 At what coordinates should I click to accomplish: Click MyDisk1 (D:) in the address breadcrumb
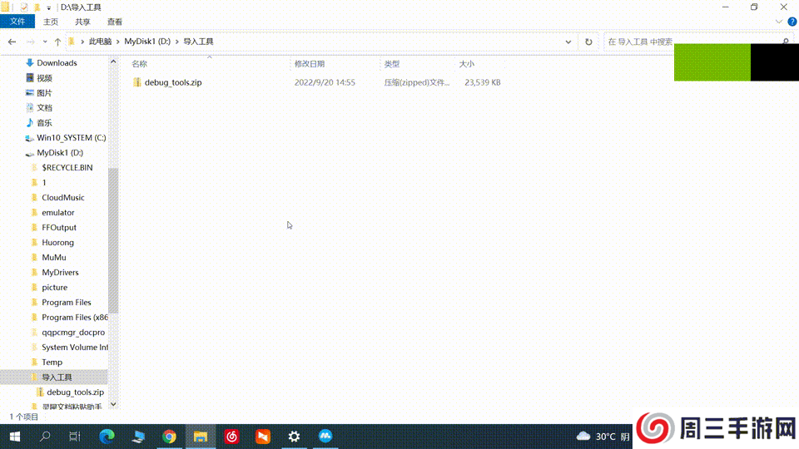tap(147, 42)
